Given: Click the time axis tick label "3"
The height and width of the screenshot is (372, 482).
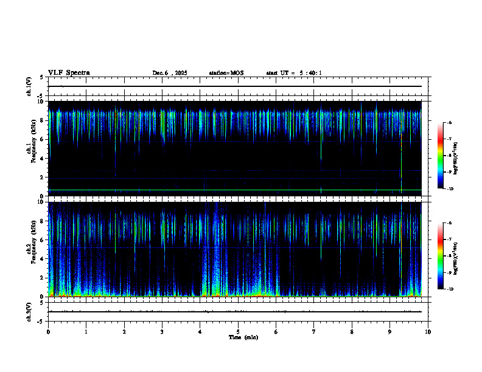Looking at the screenshot, I should click(162, 332).
